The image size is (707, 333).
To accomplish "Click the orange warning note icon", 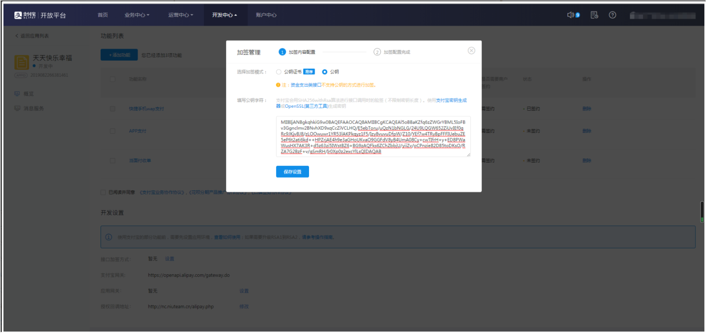I will (278, 85).
